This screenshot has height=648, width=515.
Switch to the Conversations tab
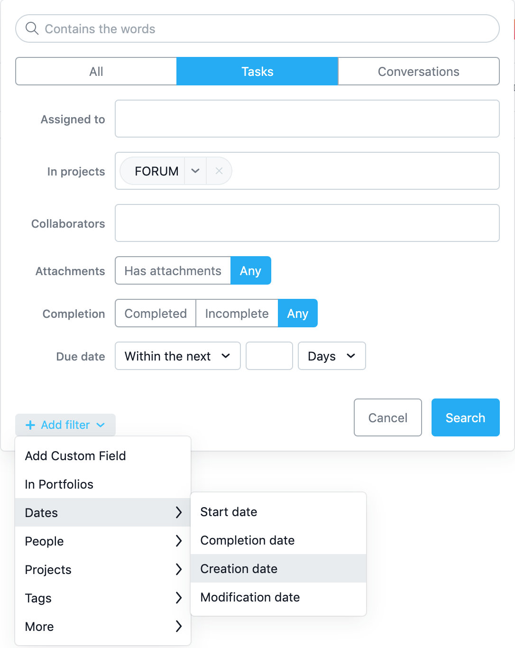click(x=418, y=71)
